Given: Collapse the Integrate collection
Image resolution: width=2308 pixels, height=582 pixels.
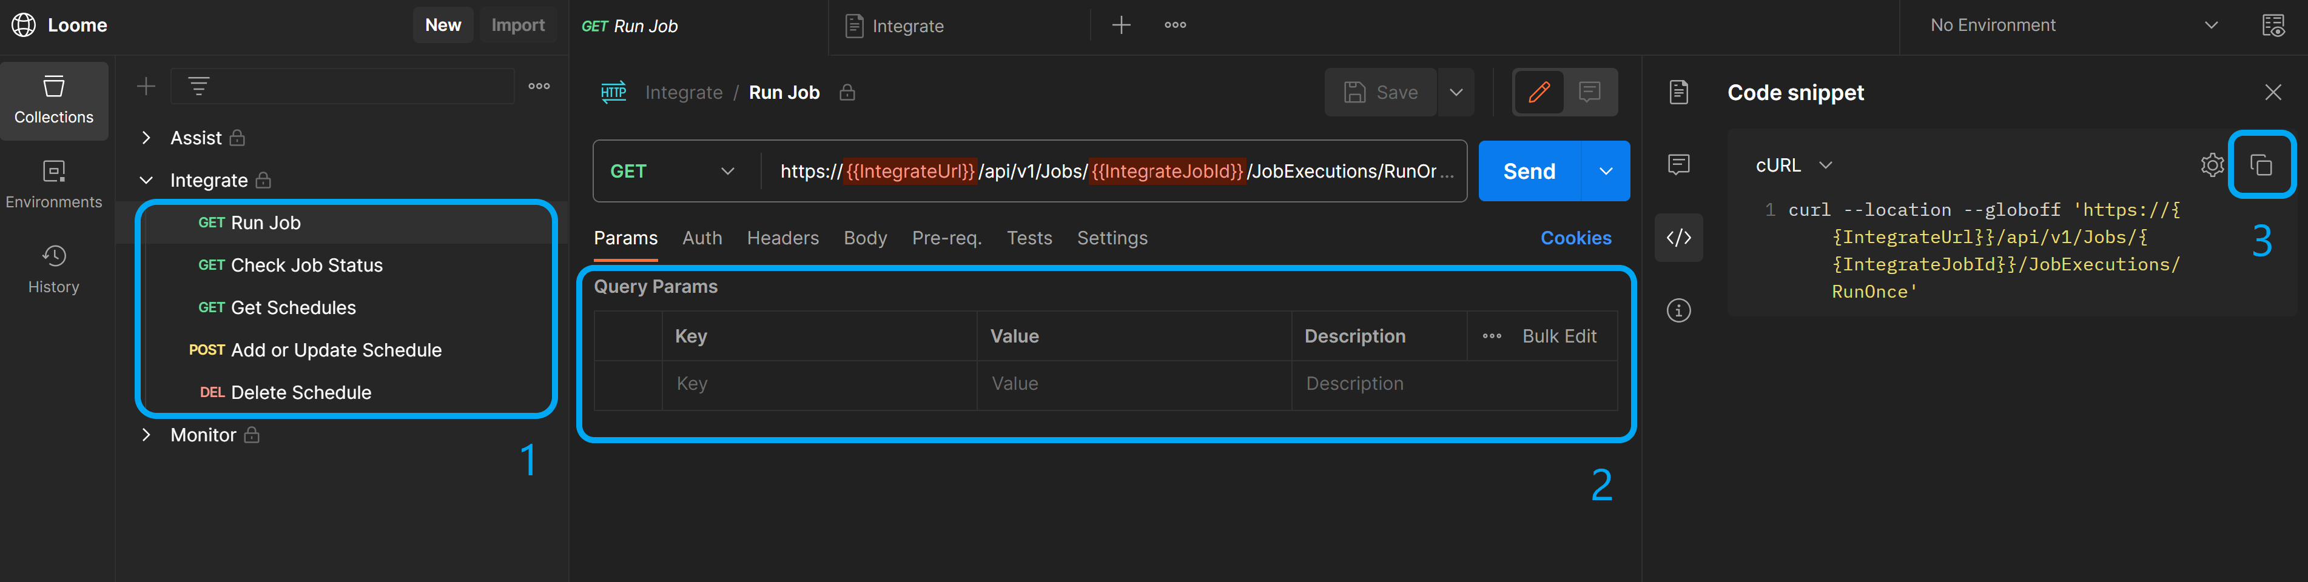Looking at the screenshot, I should pyautogui.click(x=146, y=180).
